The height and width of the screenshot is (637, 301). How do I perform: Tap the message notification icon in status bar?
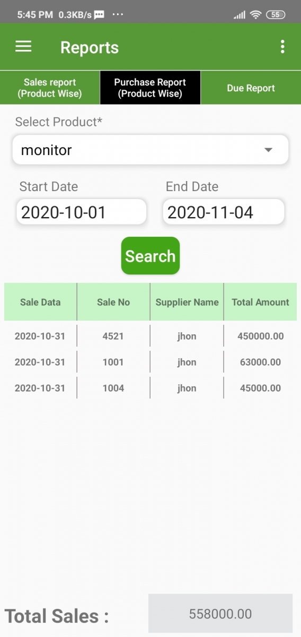click(x=99, y=15)
